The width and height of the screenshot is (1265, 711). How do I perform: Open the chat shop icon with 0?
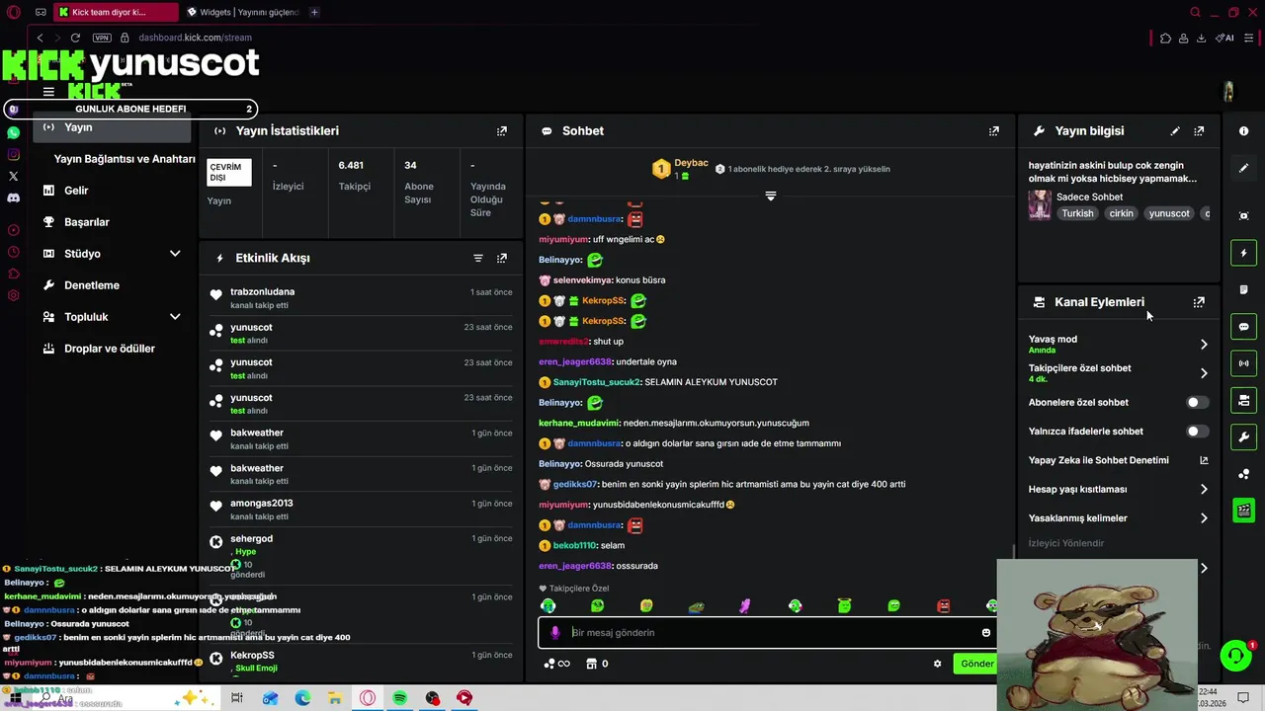tap(597, 664)
